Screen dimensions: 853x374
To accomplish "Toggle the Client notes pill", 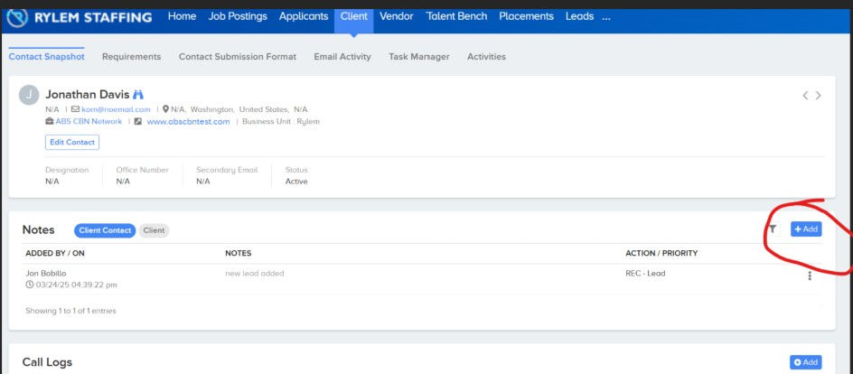I will (x=154, y=230).
